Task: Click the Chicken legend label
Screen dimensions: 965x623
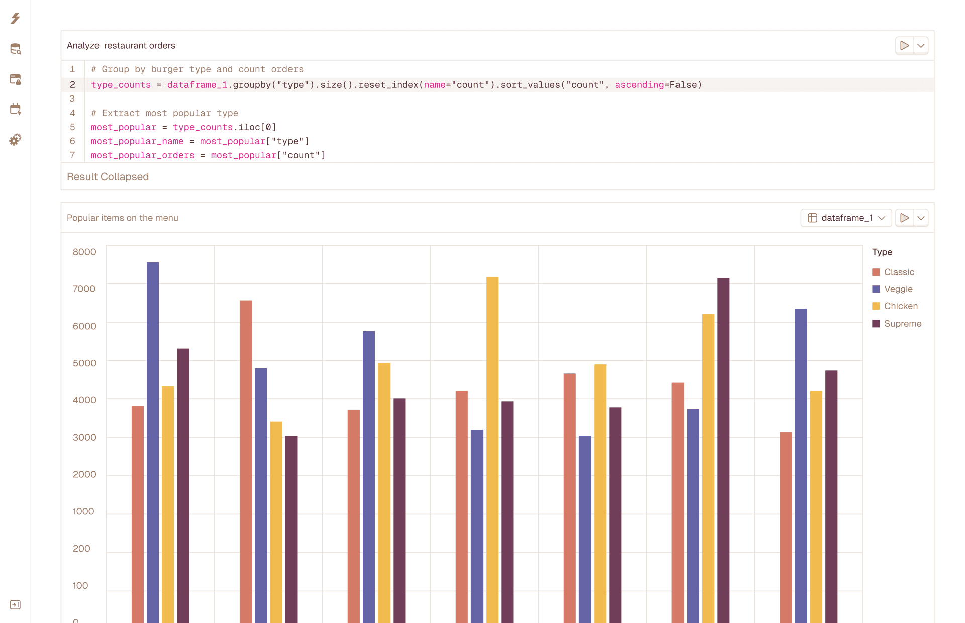Action: pyautogui.click(x=901, y=306)
